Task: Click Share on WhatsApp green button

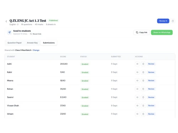Action: (x=162, y=32)
